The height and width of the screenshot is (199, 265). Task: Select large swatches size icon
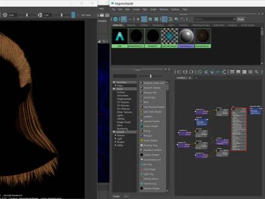(150, 19)
